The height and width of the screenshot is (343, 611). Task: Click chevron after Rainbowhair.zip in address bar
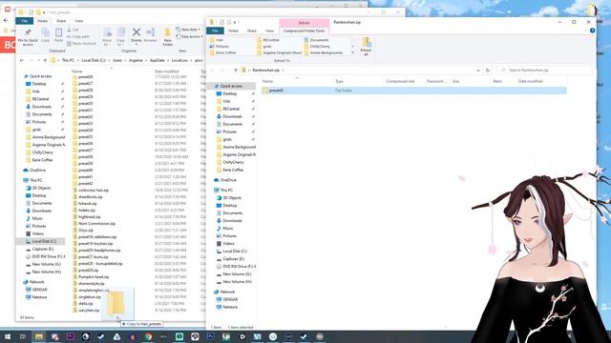tap(284, 71)
